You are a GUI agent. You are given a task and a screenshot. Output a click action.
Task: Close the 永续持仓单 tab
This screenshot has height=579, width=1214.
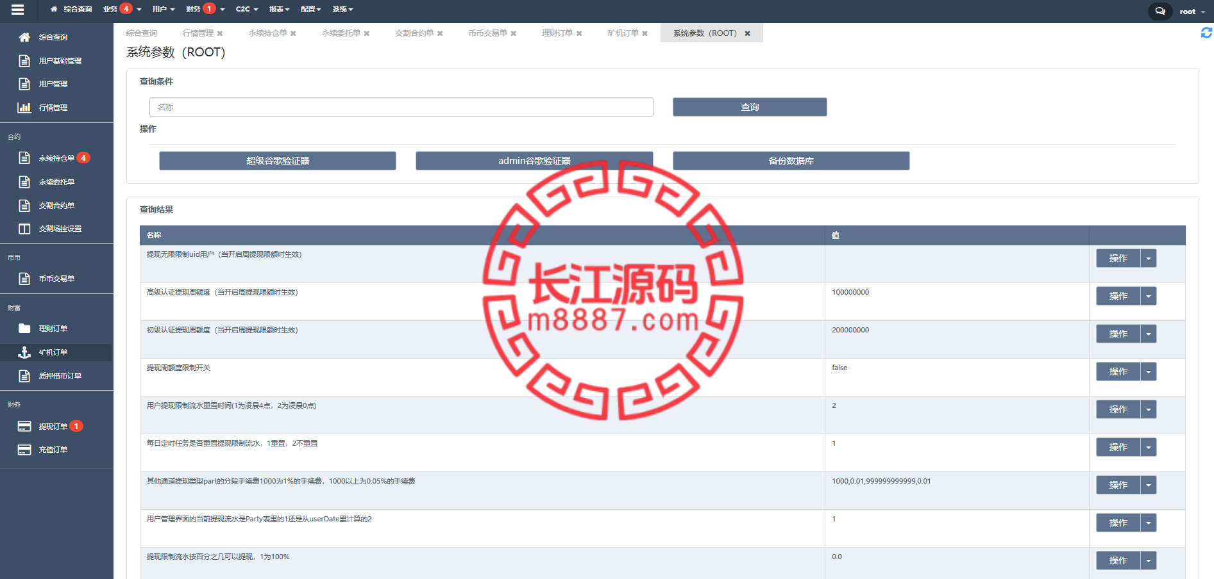[x=293, y=33]
